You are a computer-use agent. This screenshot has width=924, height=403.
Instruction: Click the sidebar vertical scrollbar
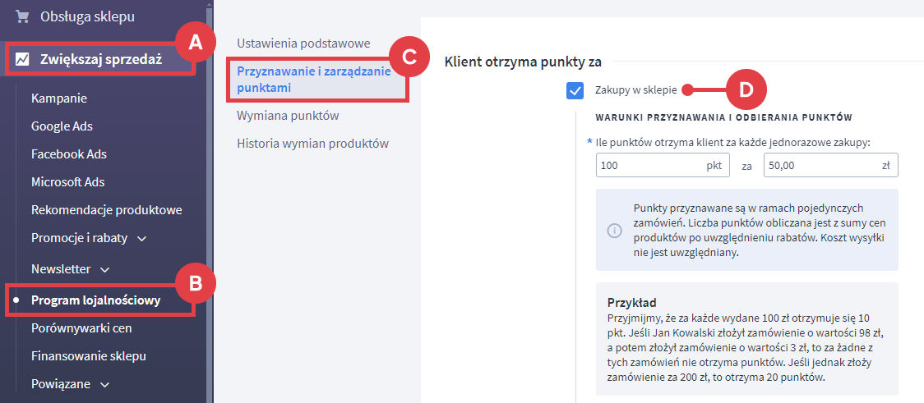coord(208,201)
